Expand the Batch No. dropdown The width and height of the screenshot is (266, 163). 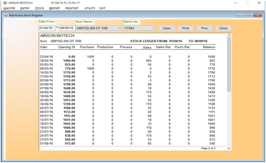[x=154, y=28]
